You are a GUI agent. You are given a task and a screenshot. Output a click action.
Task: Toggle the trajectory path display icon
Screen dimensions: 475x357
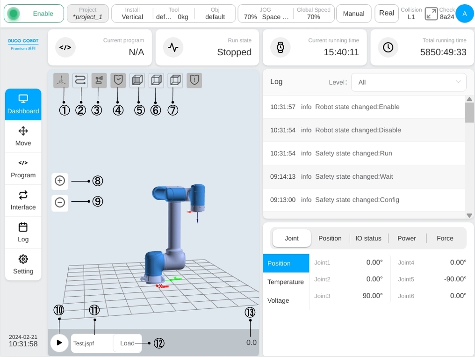(80, 80)
